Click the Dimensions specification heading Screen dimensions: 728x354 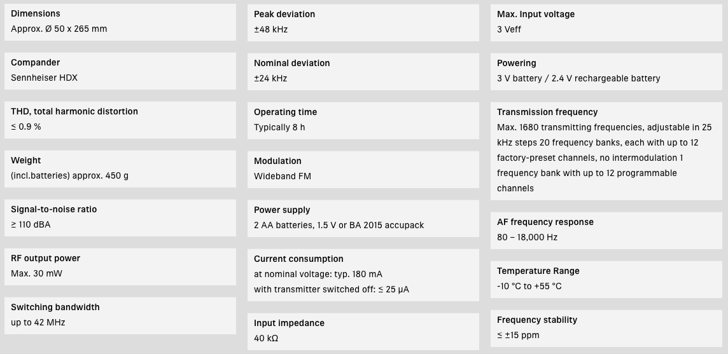(36, 13)
